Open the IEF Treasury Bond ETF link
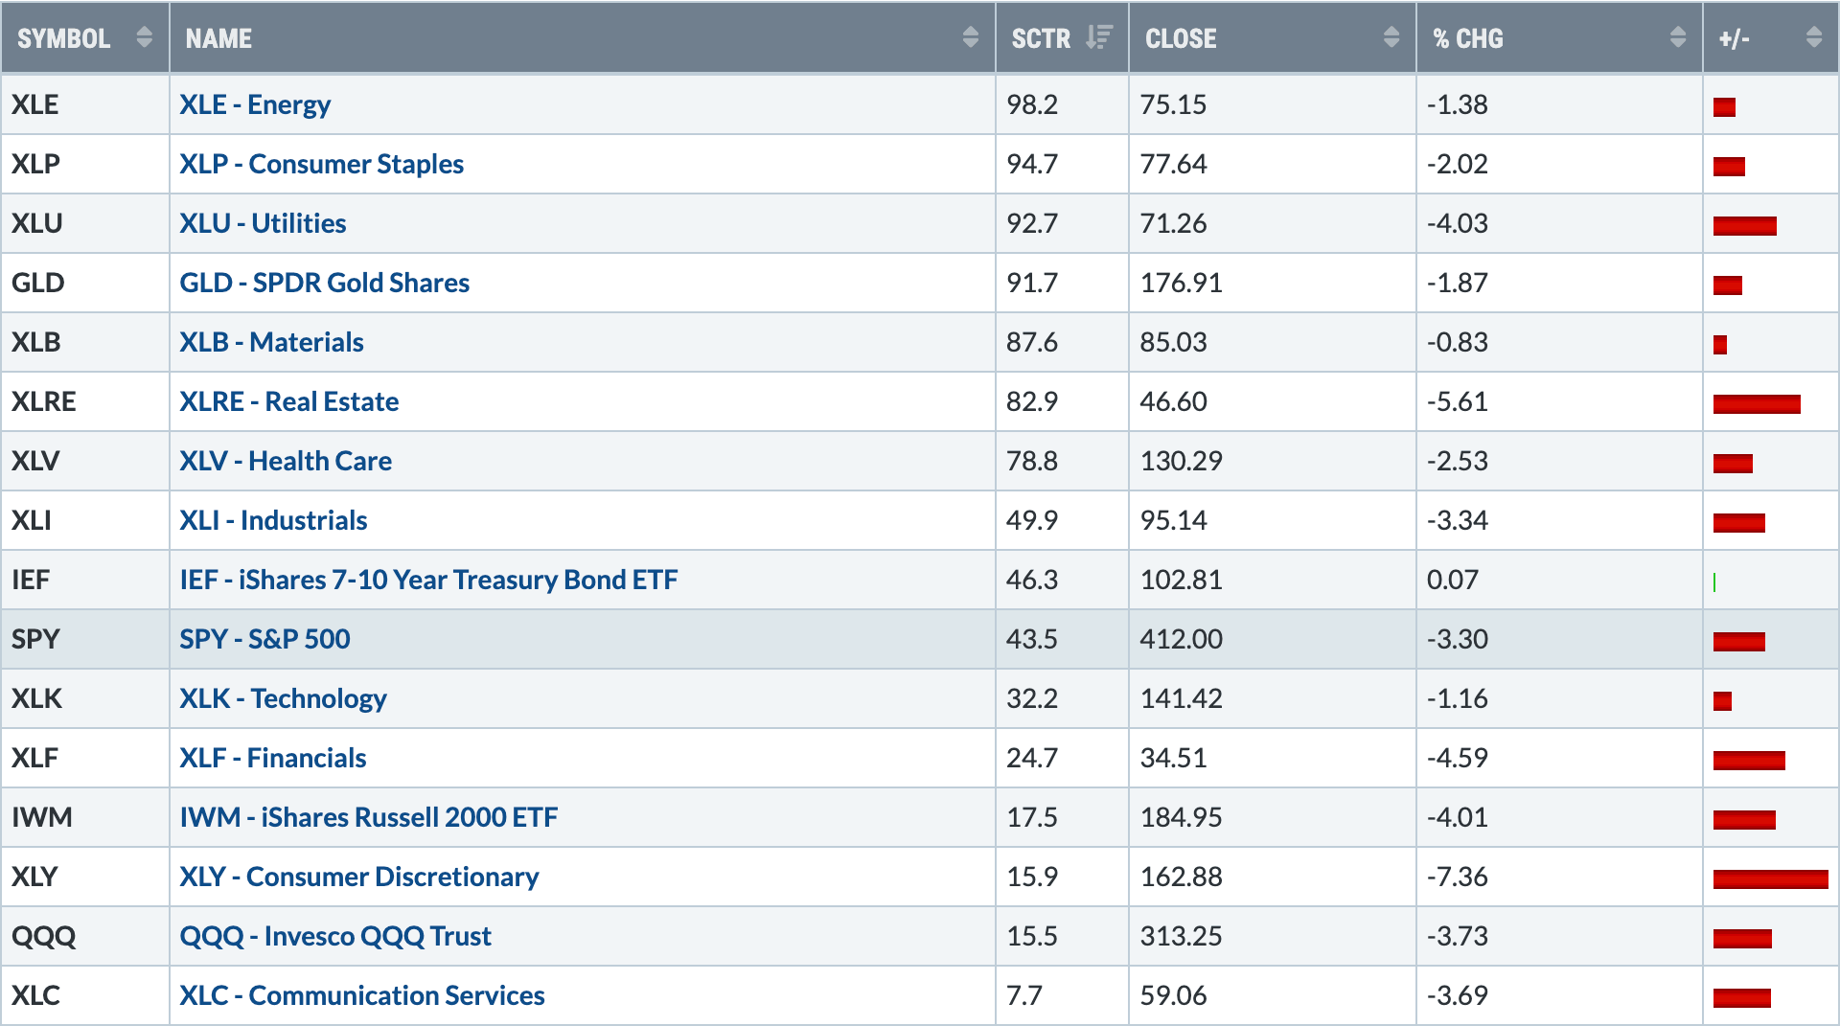This screenshot has height=1026, width=1840. (428, 580)
